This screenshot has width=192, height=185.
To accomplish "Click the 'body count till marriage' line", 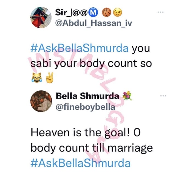I will [92, 148].
